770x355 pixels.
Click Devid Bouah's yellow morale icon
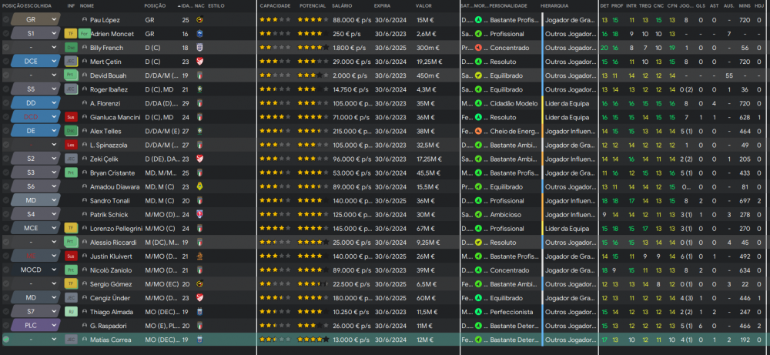pos(479,75)
